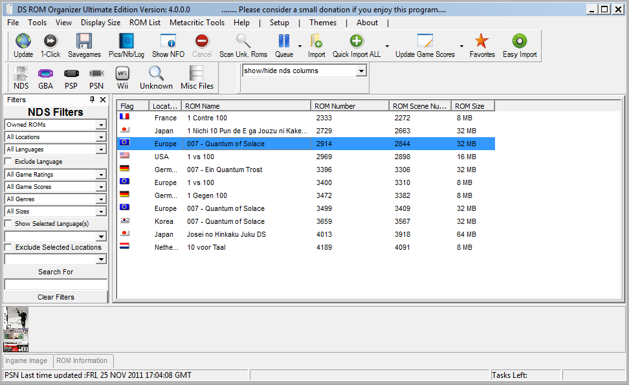Image resolution: width=629 pixels, height=385 pixels.
Task: Expand the Queue dropdown arrow
Action: pyautogui.click(x=300, y=46)
